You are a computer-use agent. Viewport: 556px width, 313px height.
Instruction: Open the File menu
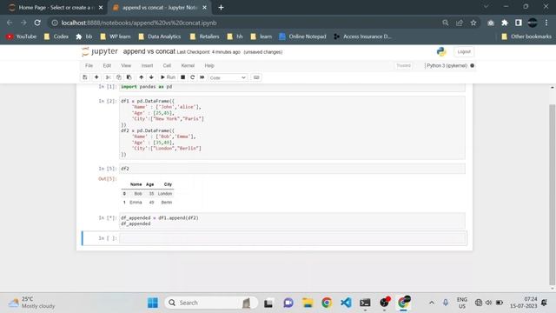[x=89, y=66]
